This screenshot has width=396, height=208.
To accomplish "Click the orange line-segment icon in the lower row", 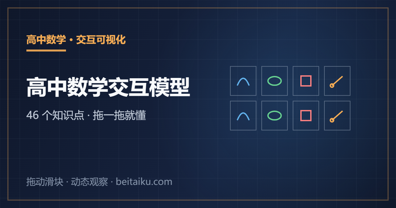I will pos(337,116).
